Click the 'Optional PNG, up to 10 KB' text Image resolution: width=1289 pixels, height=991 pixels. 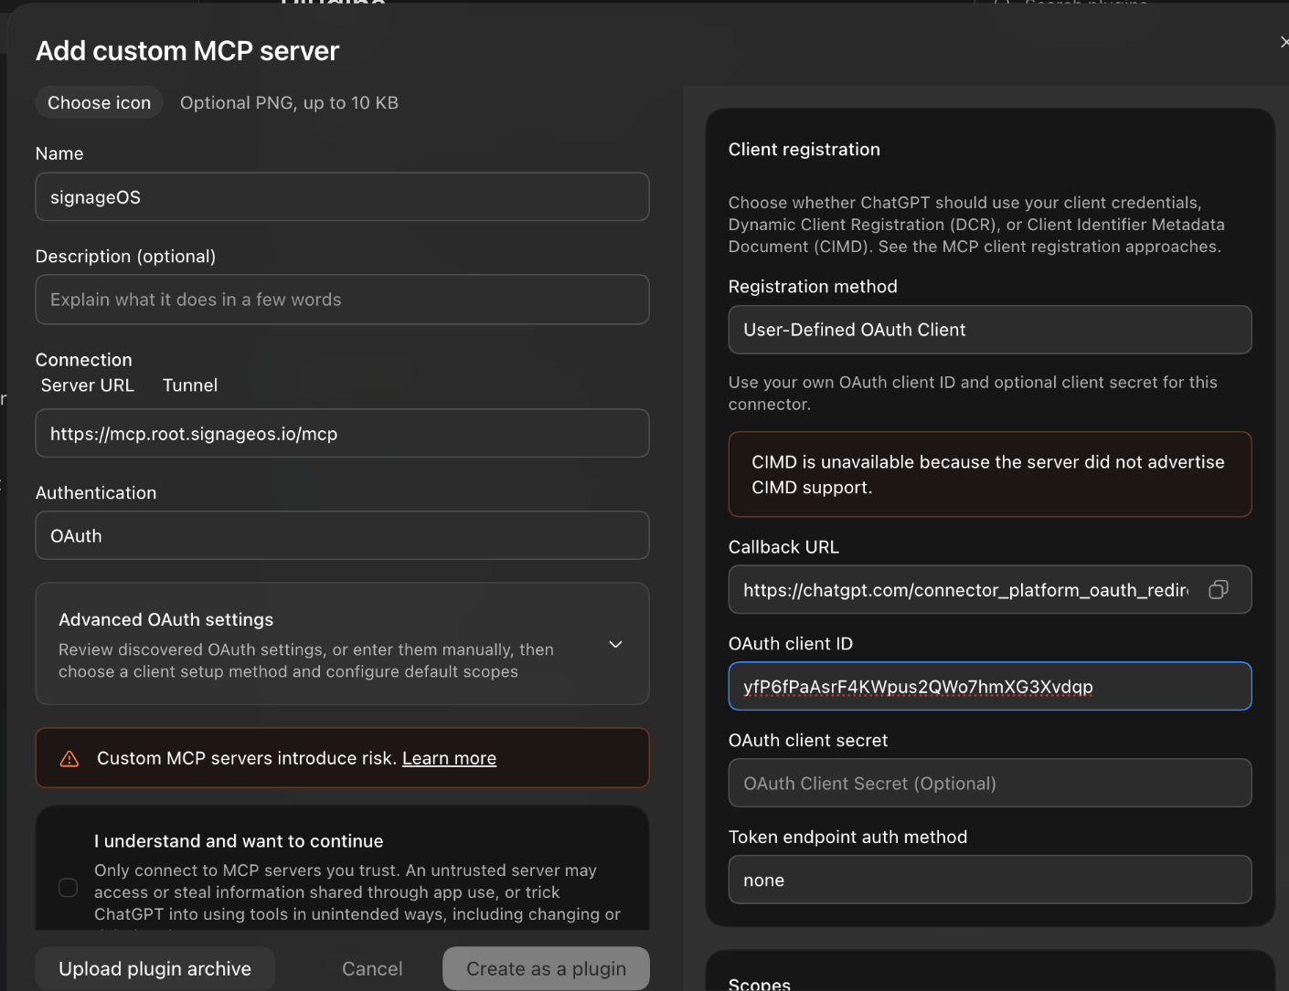coord(289,102)
